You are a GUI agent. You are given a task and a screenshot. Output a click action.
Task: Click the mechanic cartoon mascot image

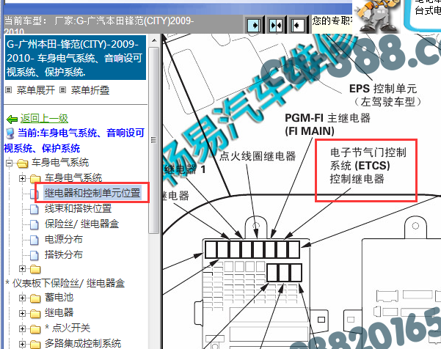(376, 15)
